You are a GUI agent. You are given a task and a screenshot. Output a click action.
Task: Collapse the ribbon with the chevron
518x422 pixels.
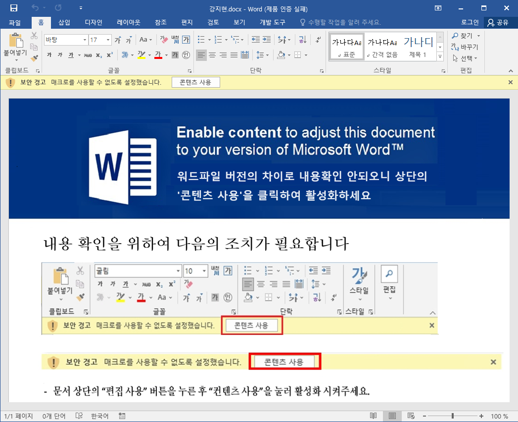pyautogui.click(x=511, y=71)
